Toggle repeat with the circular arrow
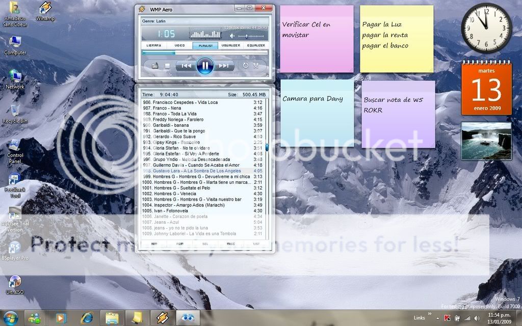Screen dimensions: 522x326 [x=245, y=66]
